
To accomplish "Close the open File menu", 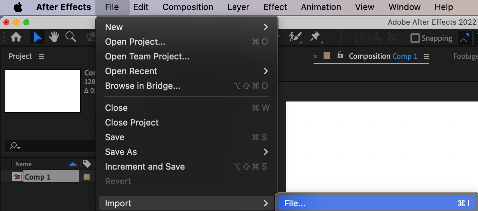I will (112, 7).
